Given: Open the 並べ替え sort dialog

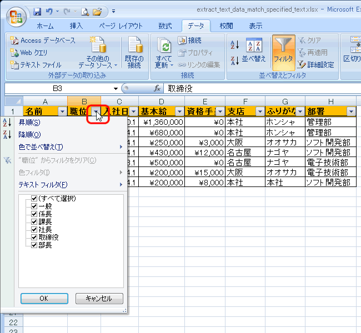Looking at the screenshot, I should 254,51.
